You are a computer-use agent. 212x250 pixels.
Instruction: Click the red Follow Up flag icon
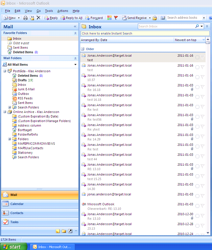click(x=116, y=18)
